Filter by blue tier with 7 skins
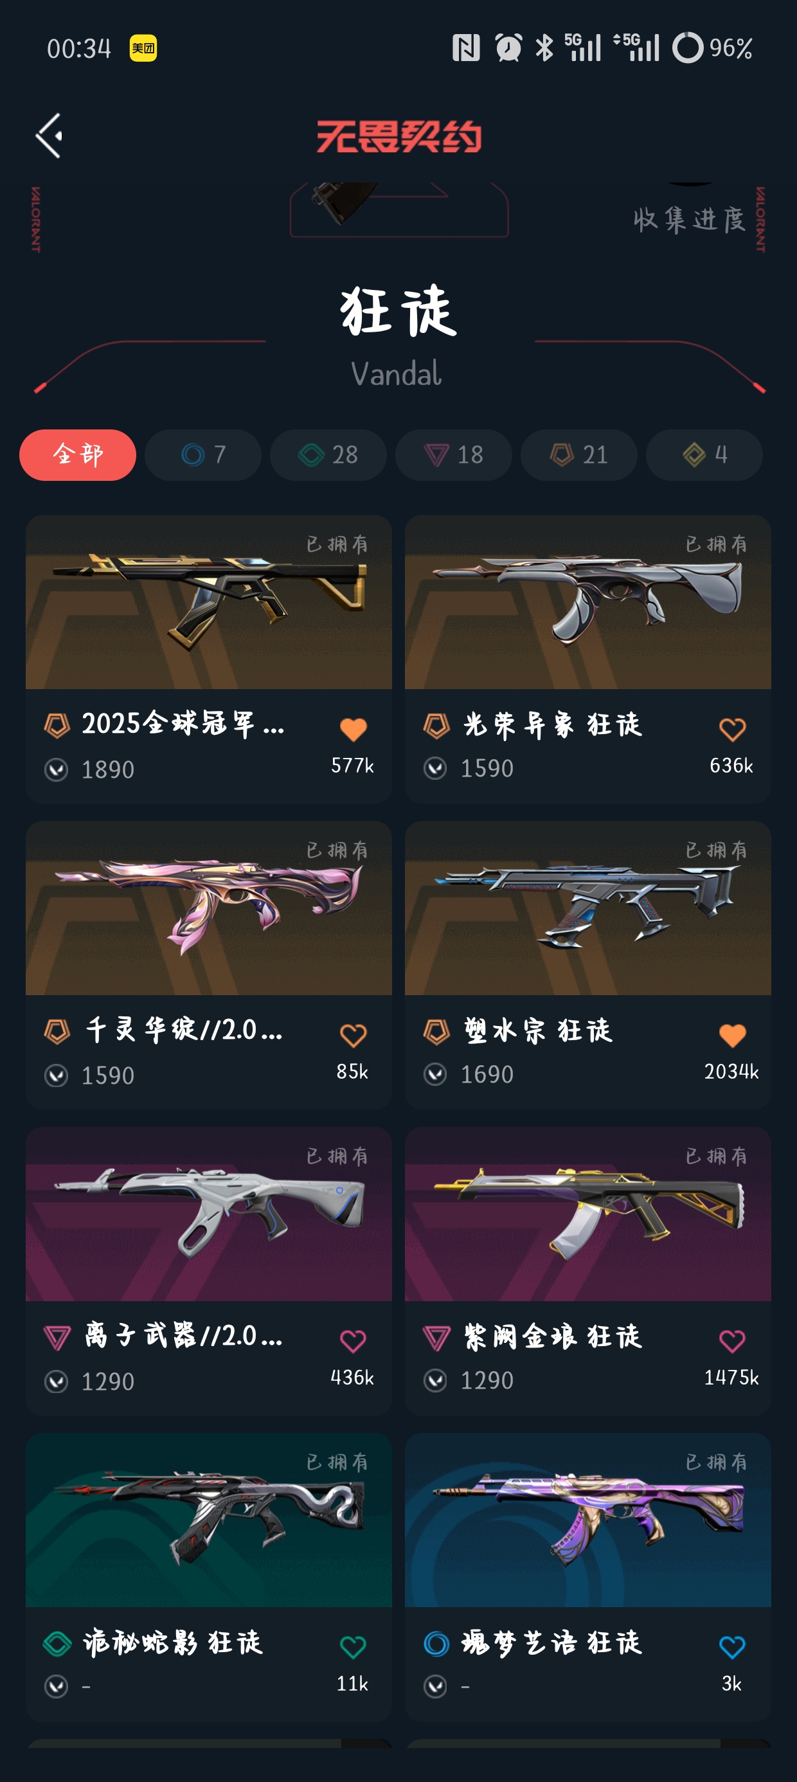Image resolution: width=797 pixels, height=1782 pixels. pyautogui.click(x=202, y=455)
